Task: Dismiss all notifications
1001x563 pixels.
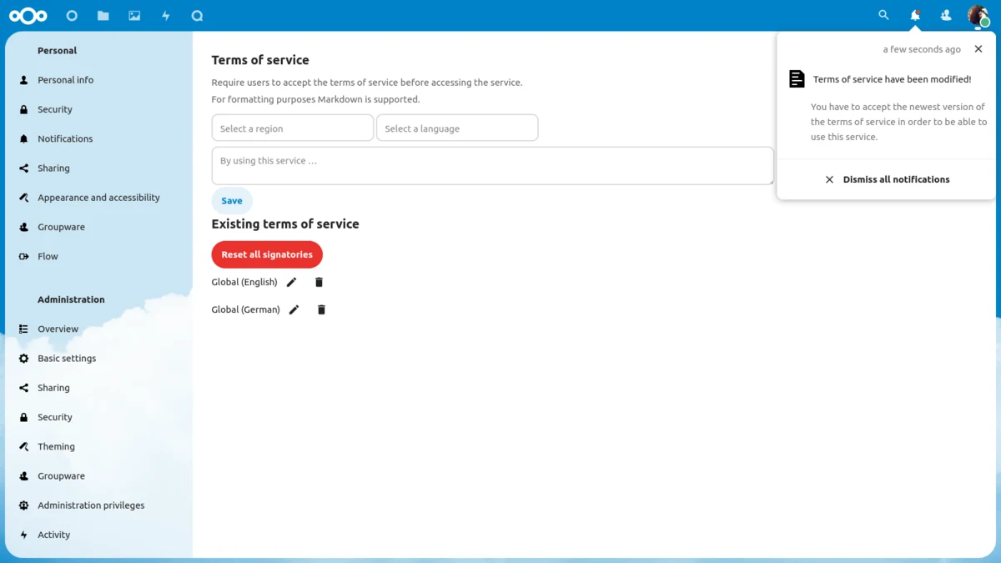Action: pos(887,179)
